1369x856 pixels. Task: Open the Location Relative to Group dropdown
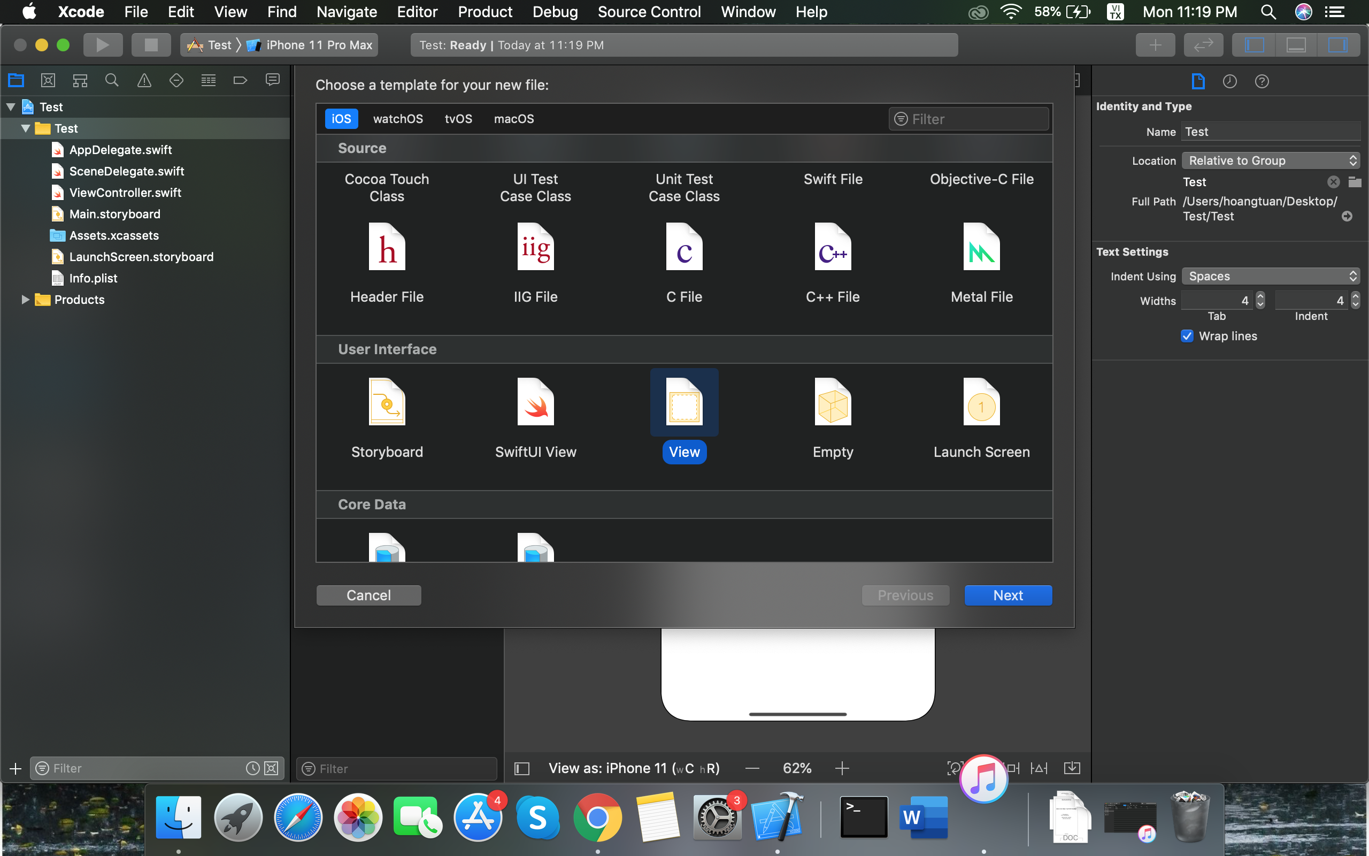[x=1271, y=160]
